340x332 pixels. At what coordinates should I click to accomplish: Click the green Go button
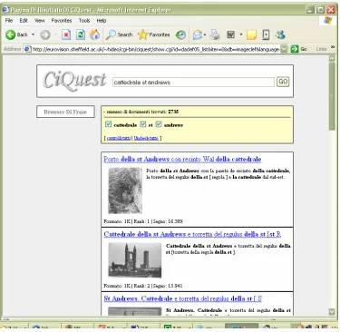click(299, 49)
